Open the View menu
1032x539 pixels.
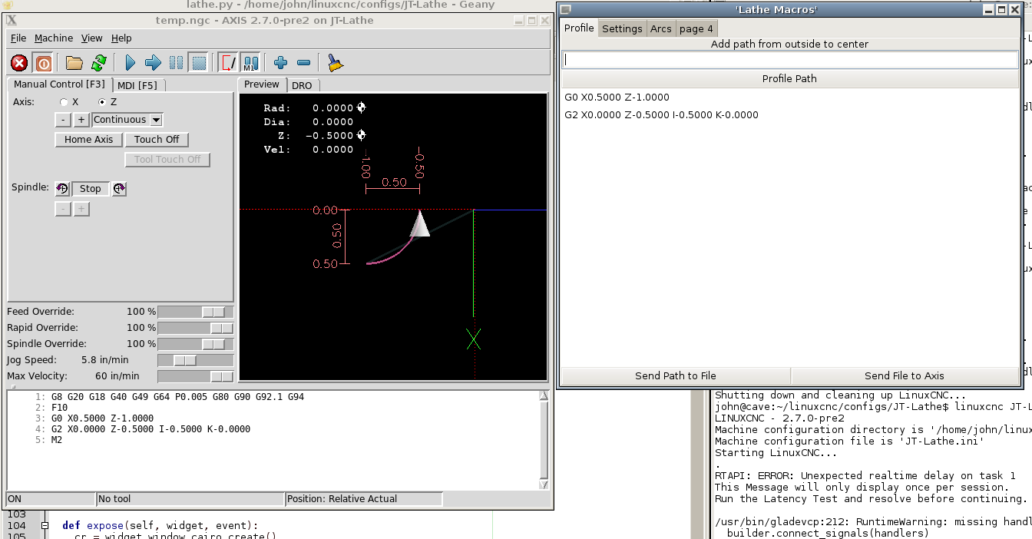click(x=91, y=38)
